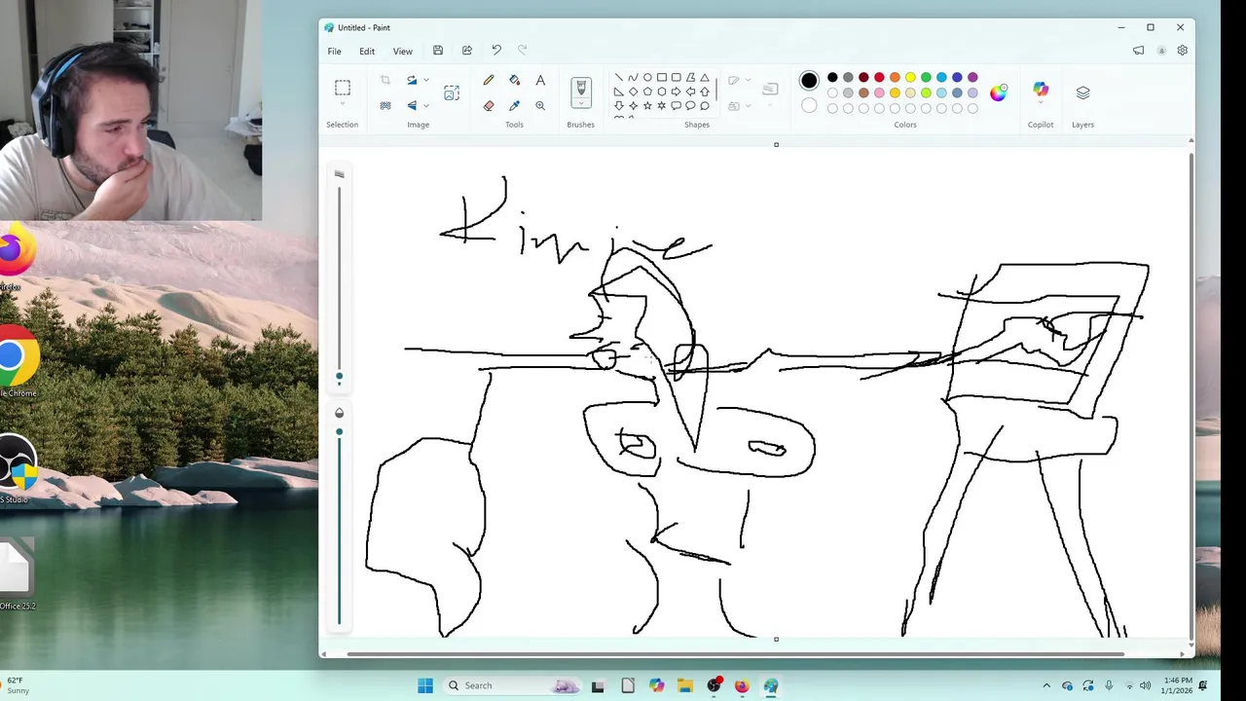
Task: Open Paint settings gear
Action: [1182, 51]
